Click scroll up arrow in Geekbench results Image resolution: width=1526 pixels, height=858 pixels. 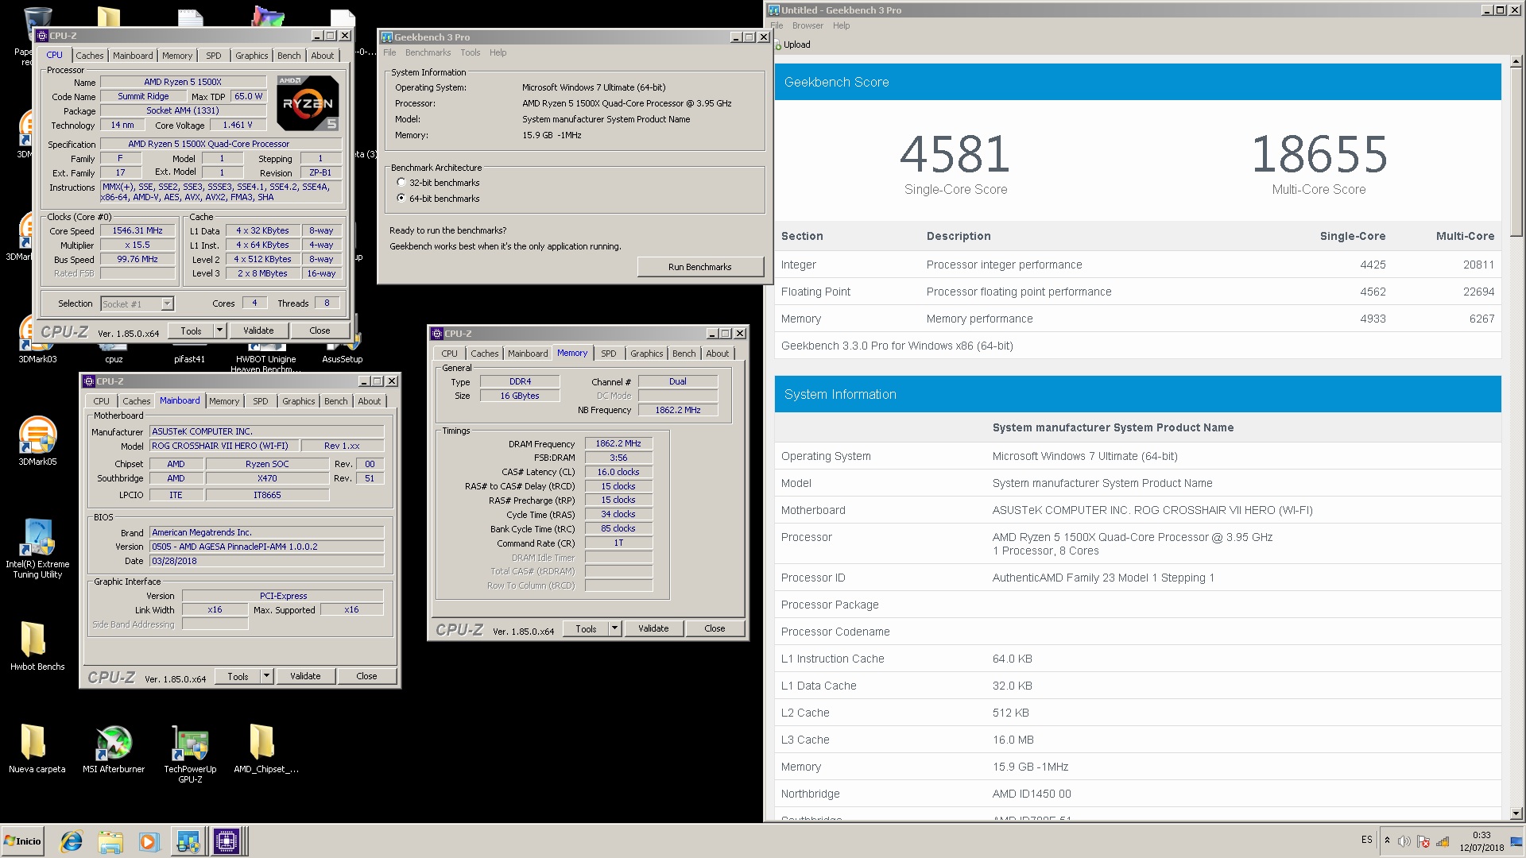pyautogui.click(x=1516, y=61)
